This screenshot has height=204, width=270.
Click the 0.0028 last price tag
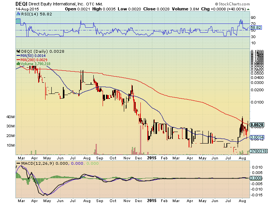pos(257,125)
